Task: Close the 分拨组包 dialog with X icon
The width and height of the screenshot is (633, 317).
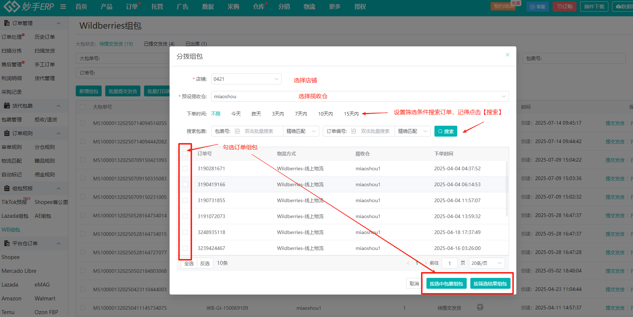Action: (508, 55)
